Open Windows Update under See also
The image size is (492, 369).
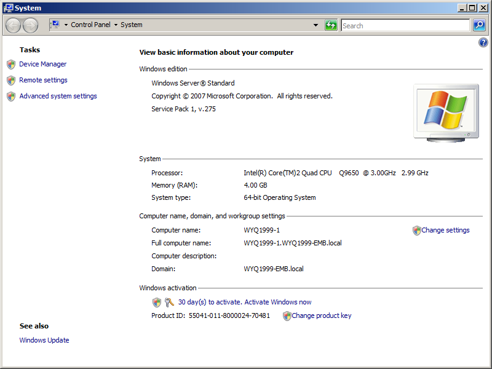coord(44,341)
